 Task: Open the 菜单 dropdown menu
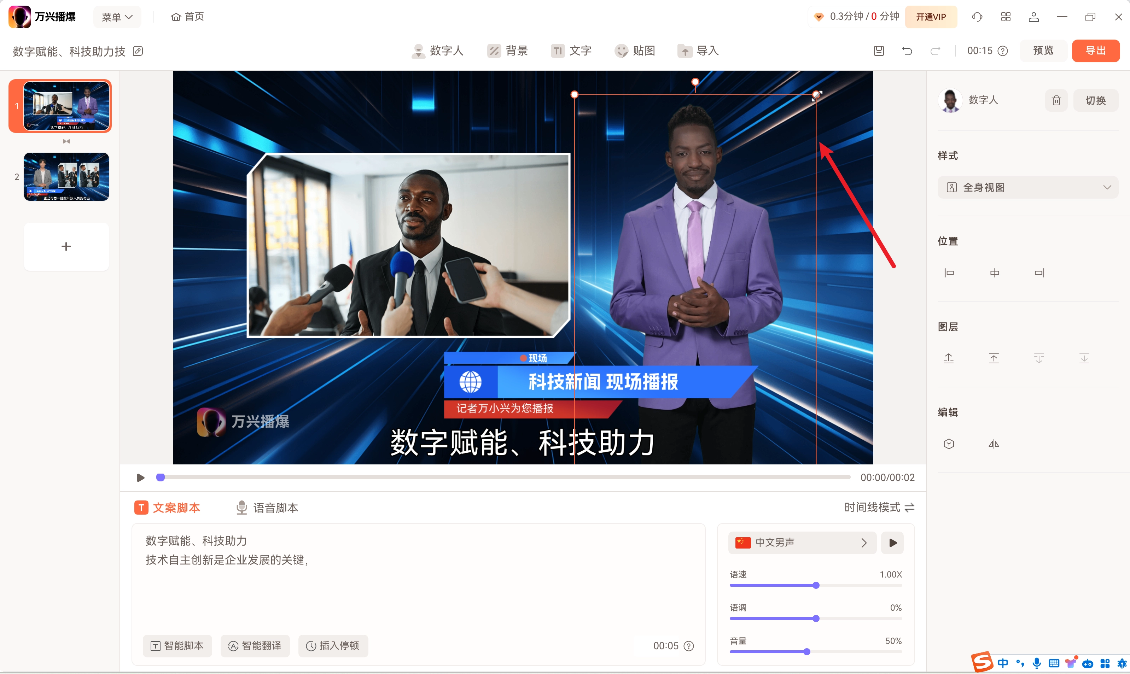coord(117,17)
